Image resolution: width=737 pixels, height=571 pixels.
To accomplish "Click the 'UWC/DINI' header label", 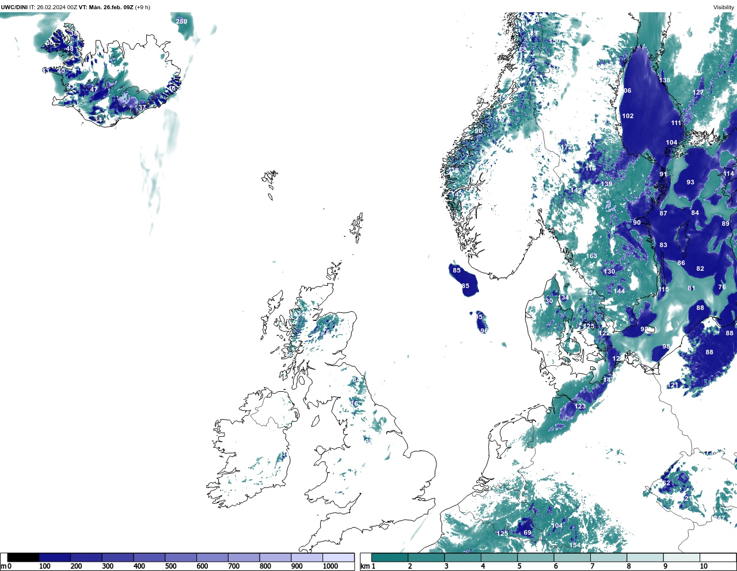I will (x=14, y=7).
